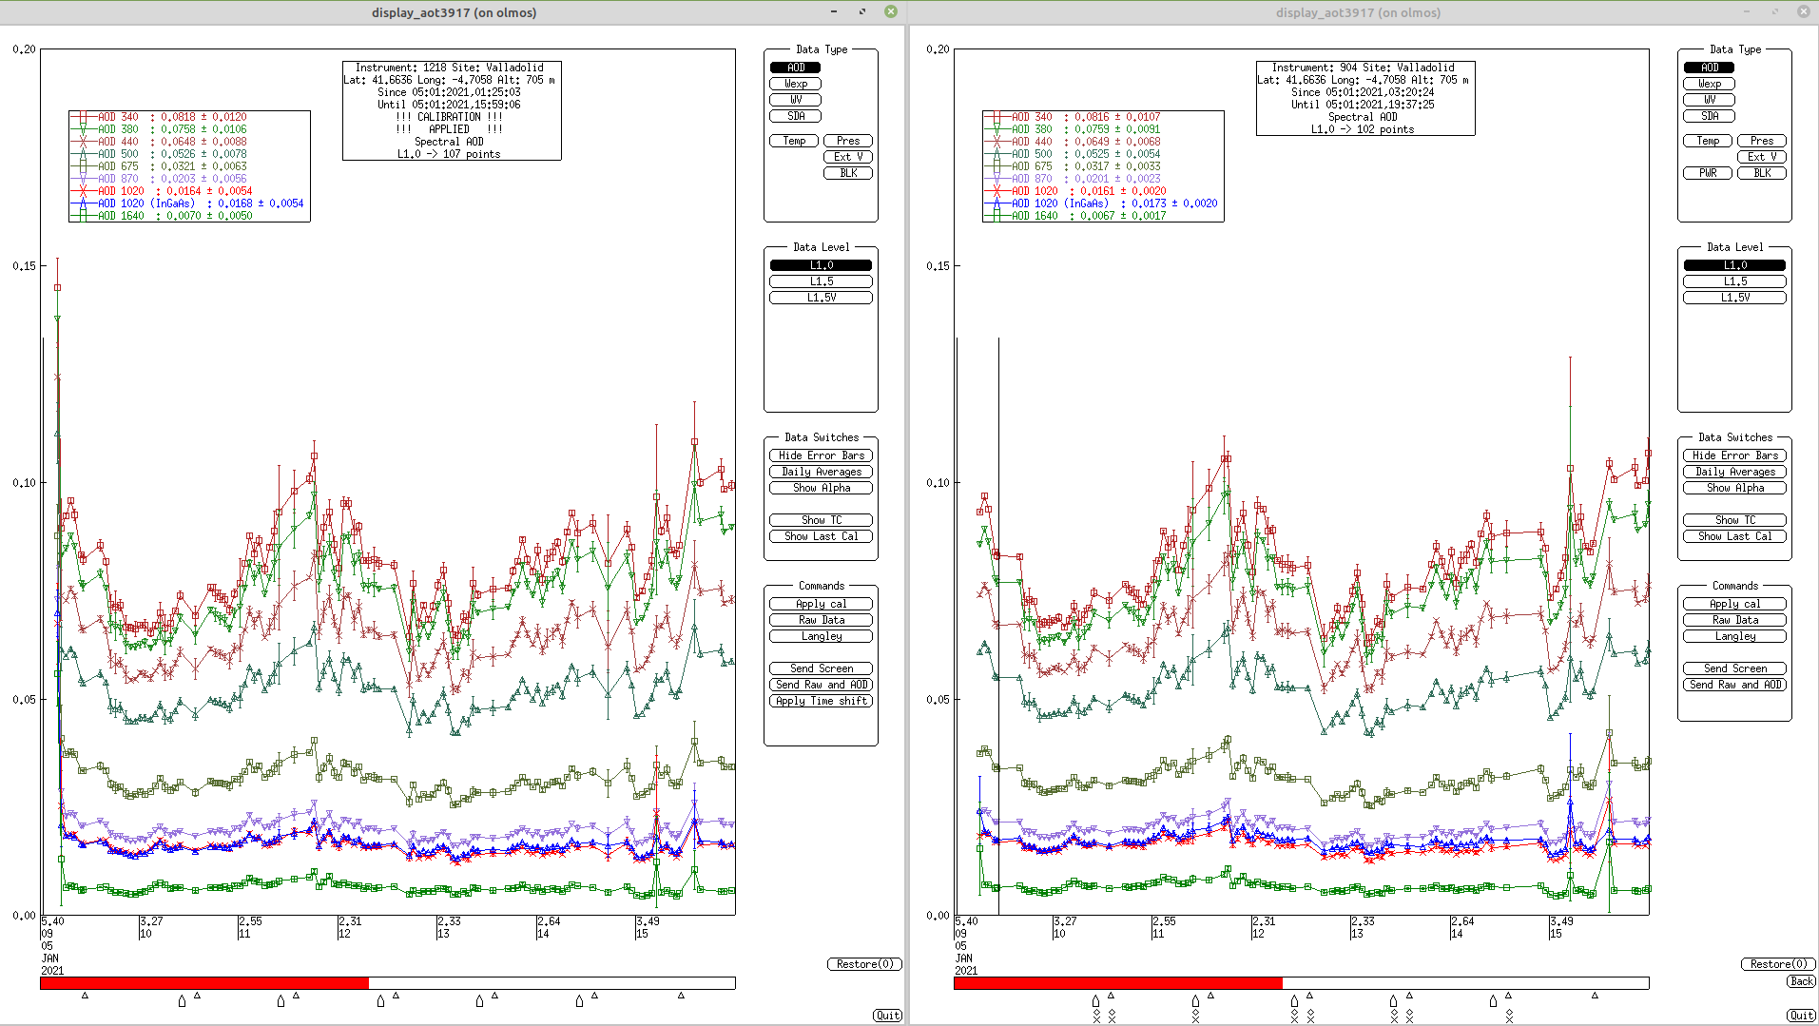Toggle Show Last Cal in left window
The image size is (1819, 1026).
tap(821, 536)
